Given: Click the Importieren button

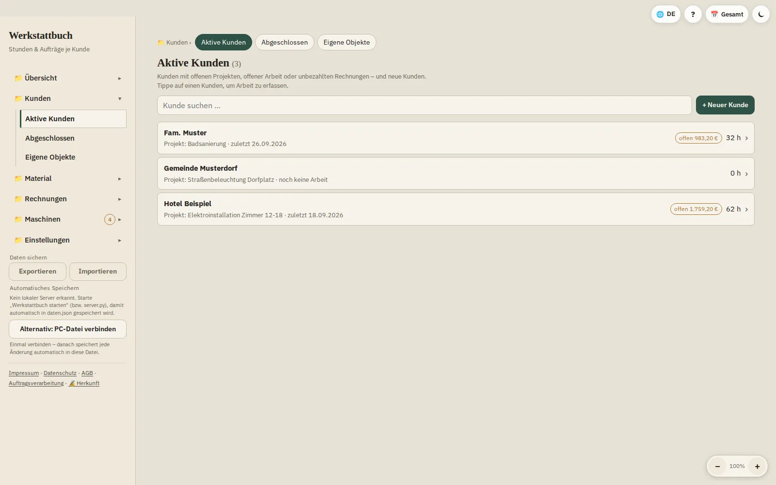Looking at the screenshot, I should click(98, 272).
